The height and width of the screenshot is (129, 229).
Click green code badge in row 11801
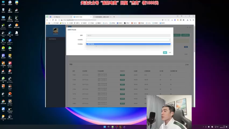tap(123, 75)
